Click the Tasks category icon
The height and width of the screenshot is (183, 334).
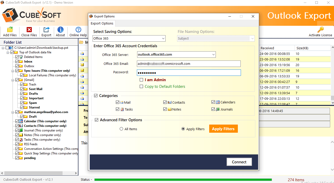122,109
